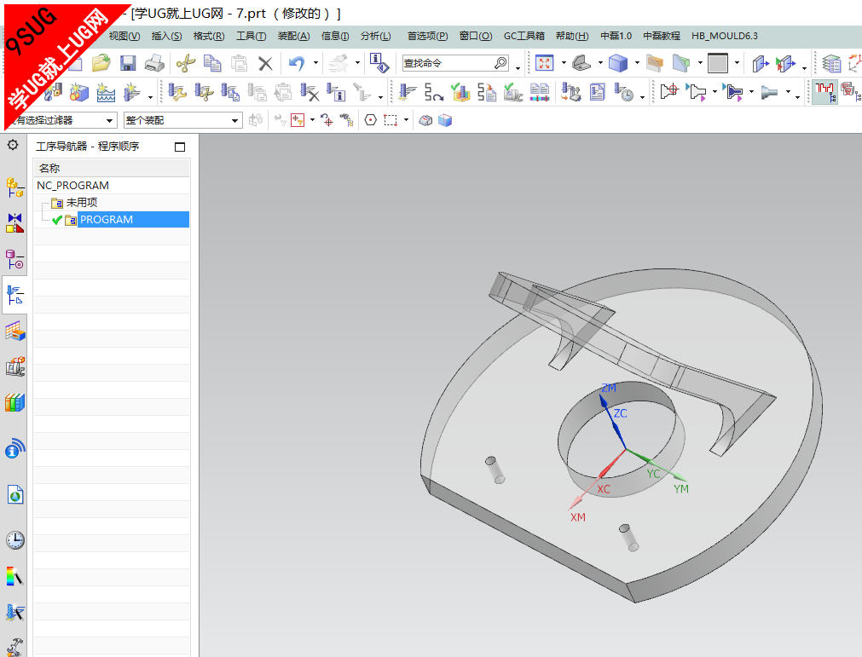
Task: Click the Verify Tool Path icon
Action: tap(460, 92)
